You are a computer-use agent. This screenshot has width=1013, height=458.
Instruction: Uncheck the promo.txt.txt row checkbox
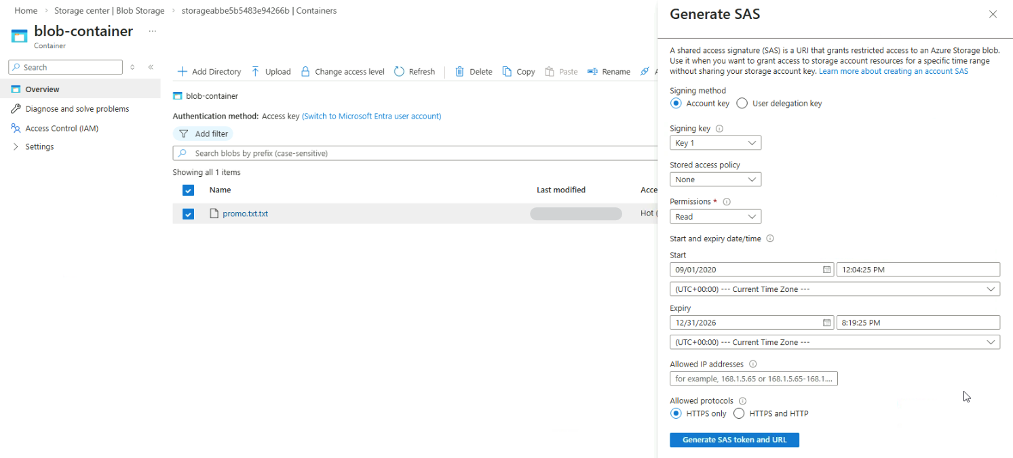tap(189, 214)
